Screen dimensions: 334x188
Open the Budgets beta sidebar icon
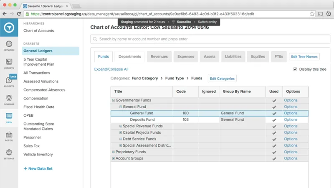tap(9, 81)
